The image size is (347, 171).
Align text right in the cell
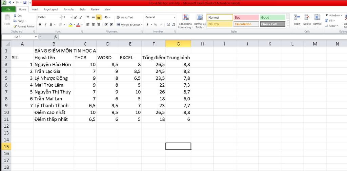[x=99, y=25]
